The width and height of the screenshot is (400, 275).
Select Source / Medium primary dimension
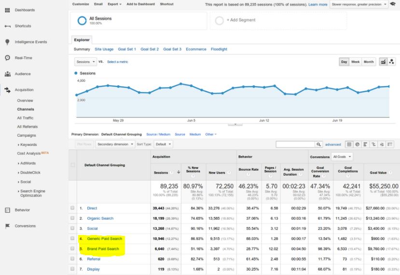pyautogui.click(x=158, y=134)
